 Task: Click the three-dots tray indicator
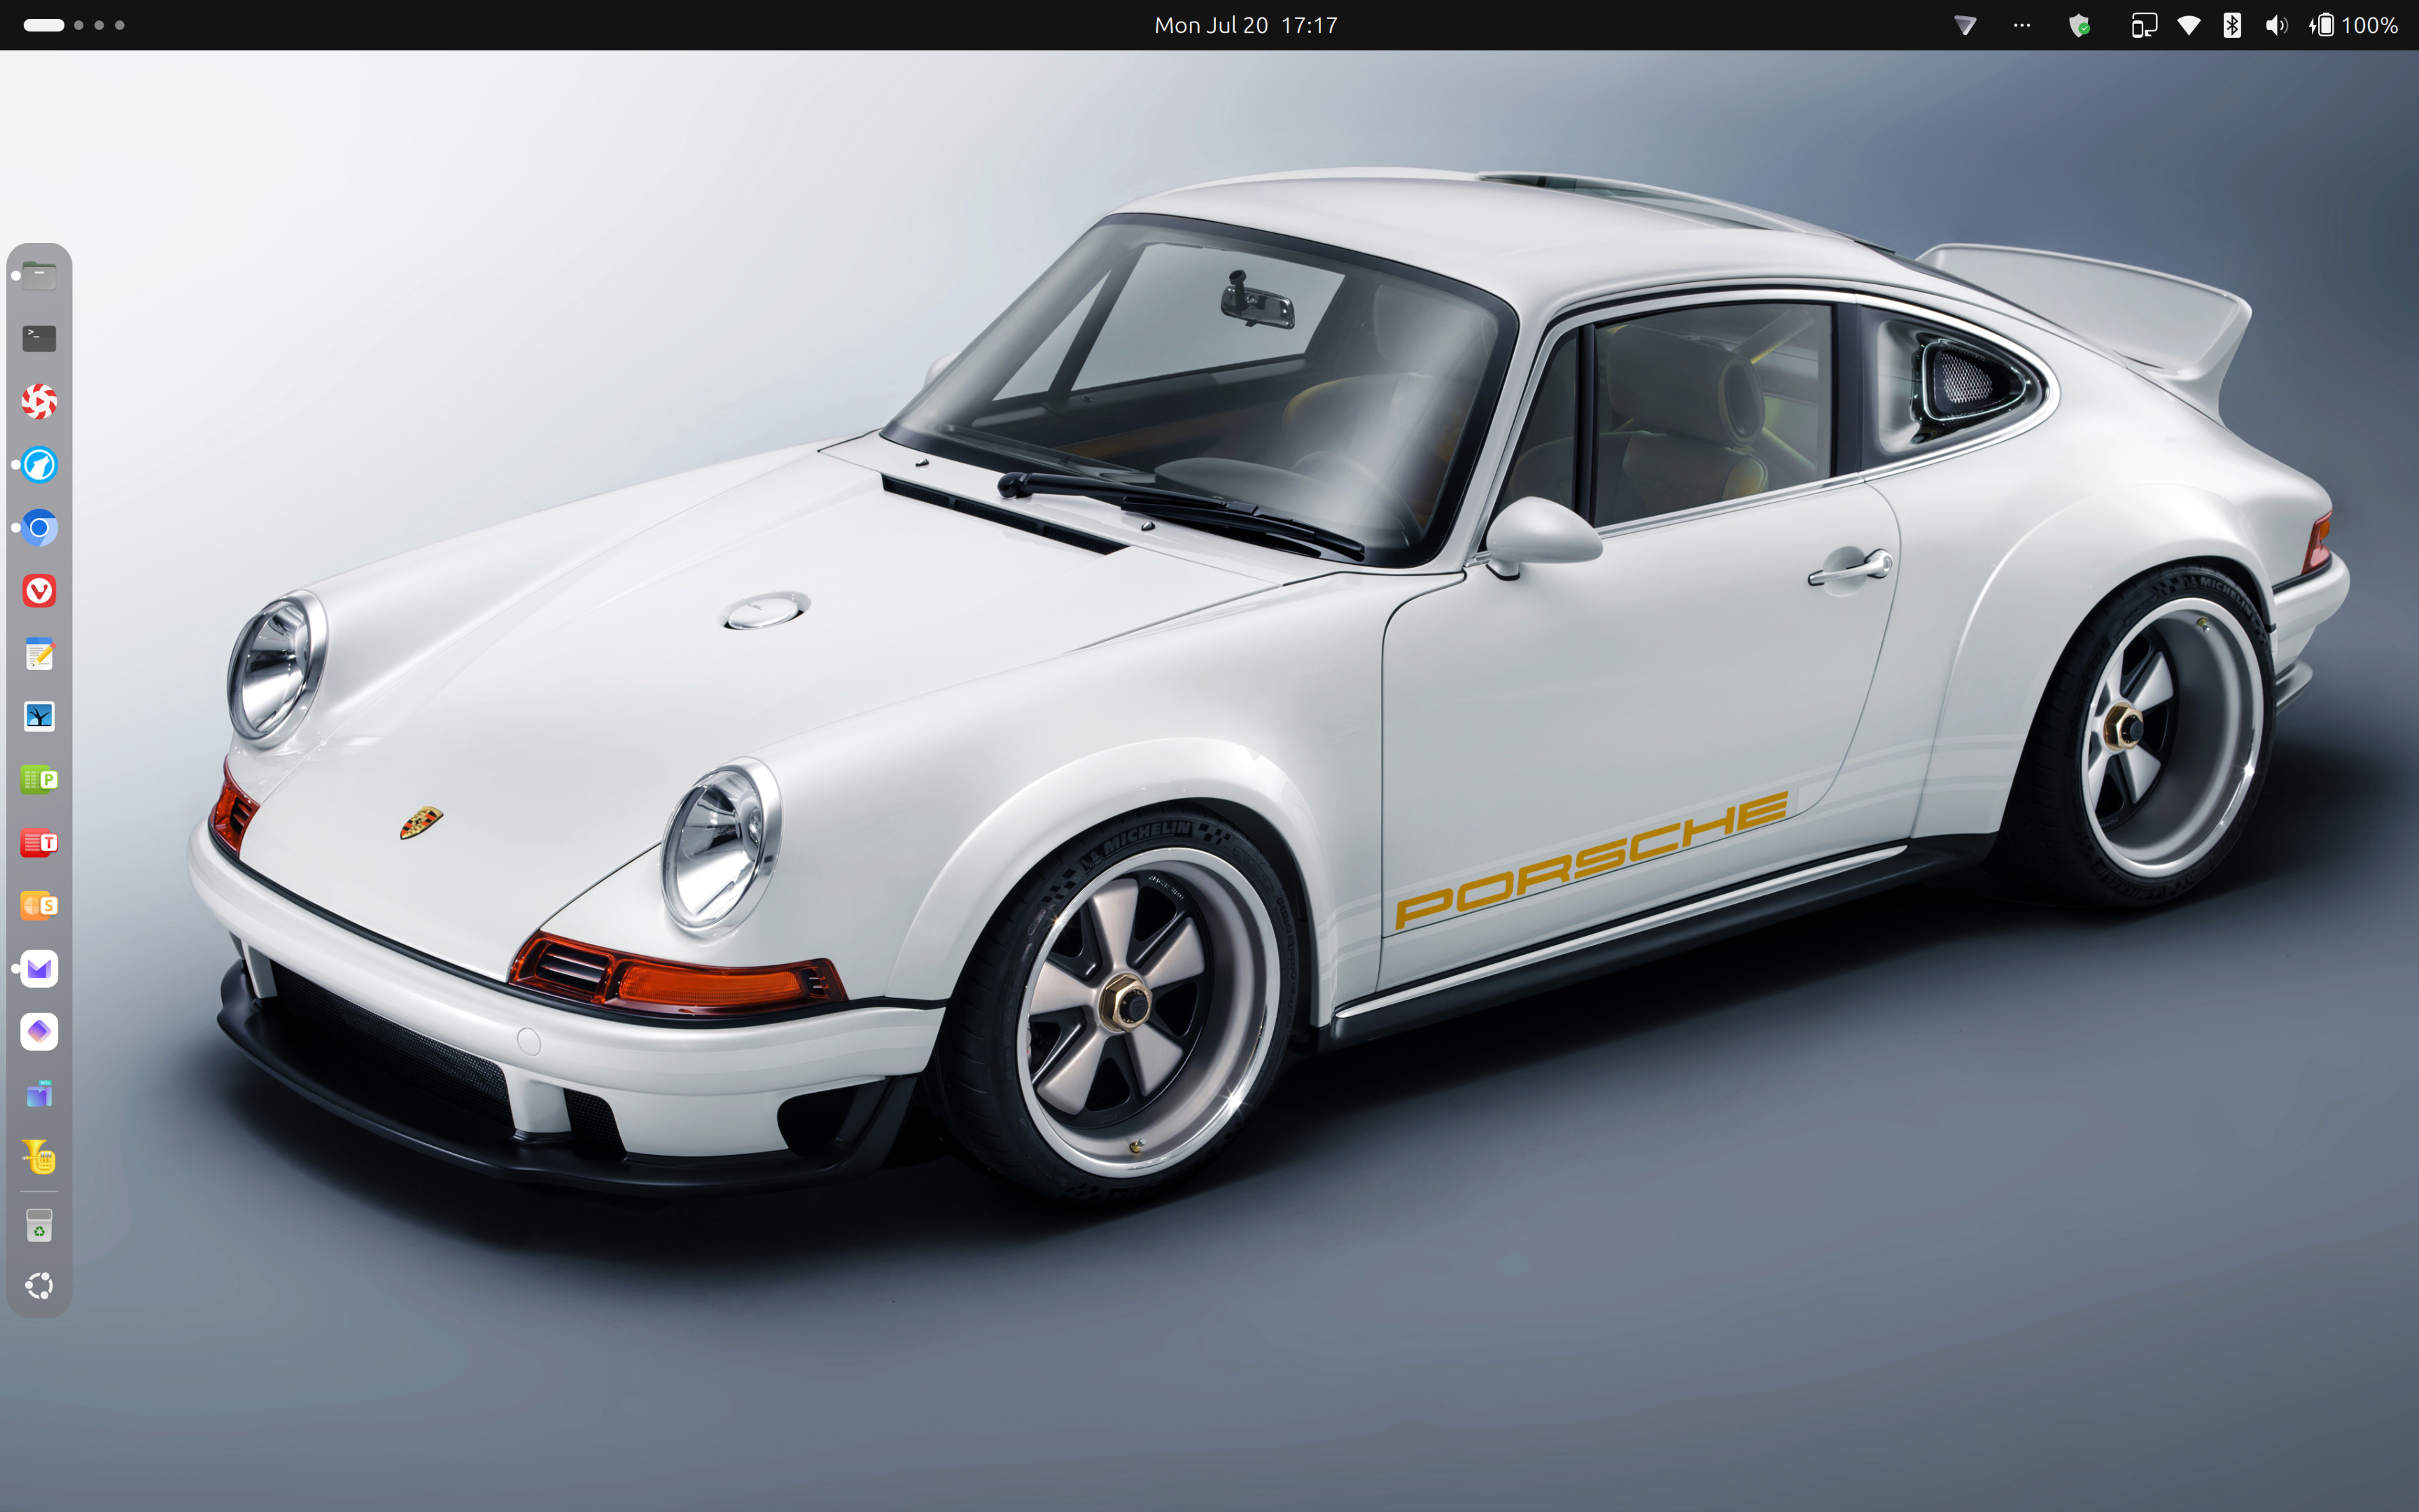tap(2022, 25)
